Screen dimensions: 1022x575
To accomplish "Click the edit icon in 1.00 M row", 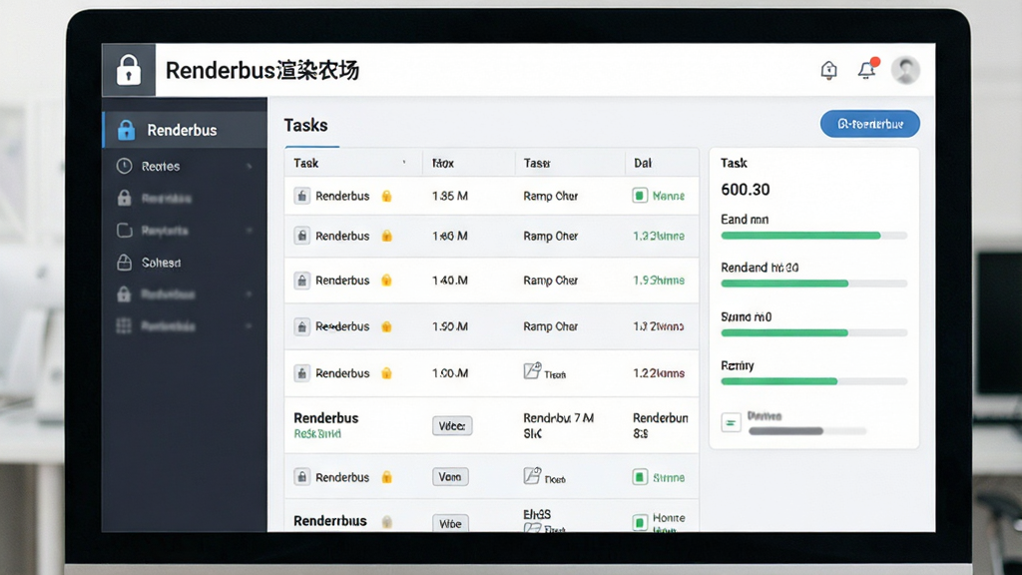I will (x=532, y=371).
